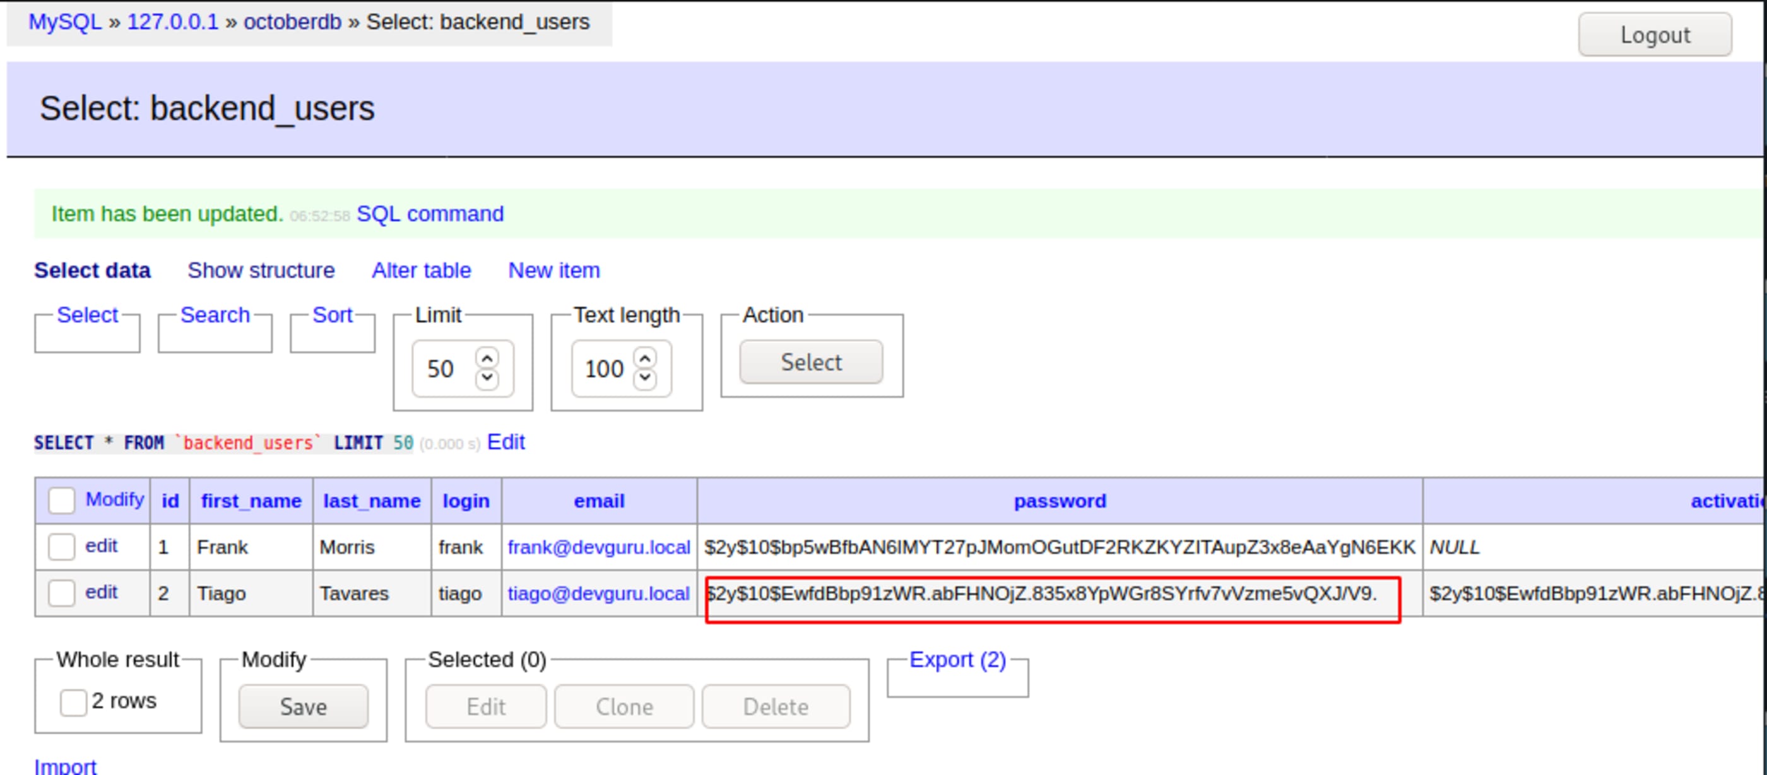Tick the checkbox for Tiago's row

[x=61, y=593]
